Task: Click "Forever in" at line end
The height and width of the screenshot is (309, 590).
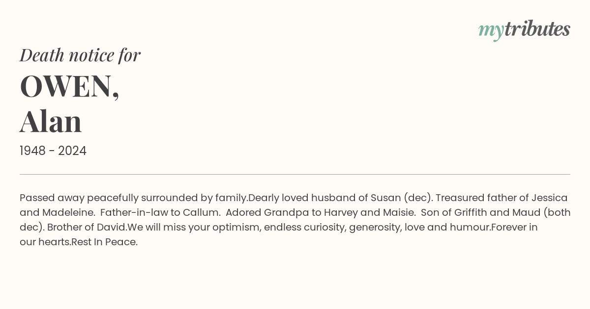Action: (515, 228)
